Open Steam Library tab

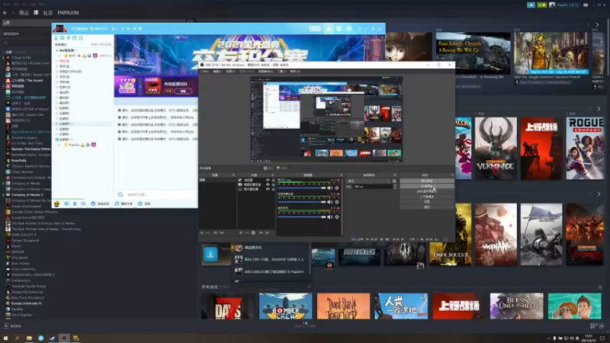point(36,13)
